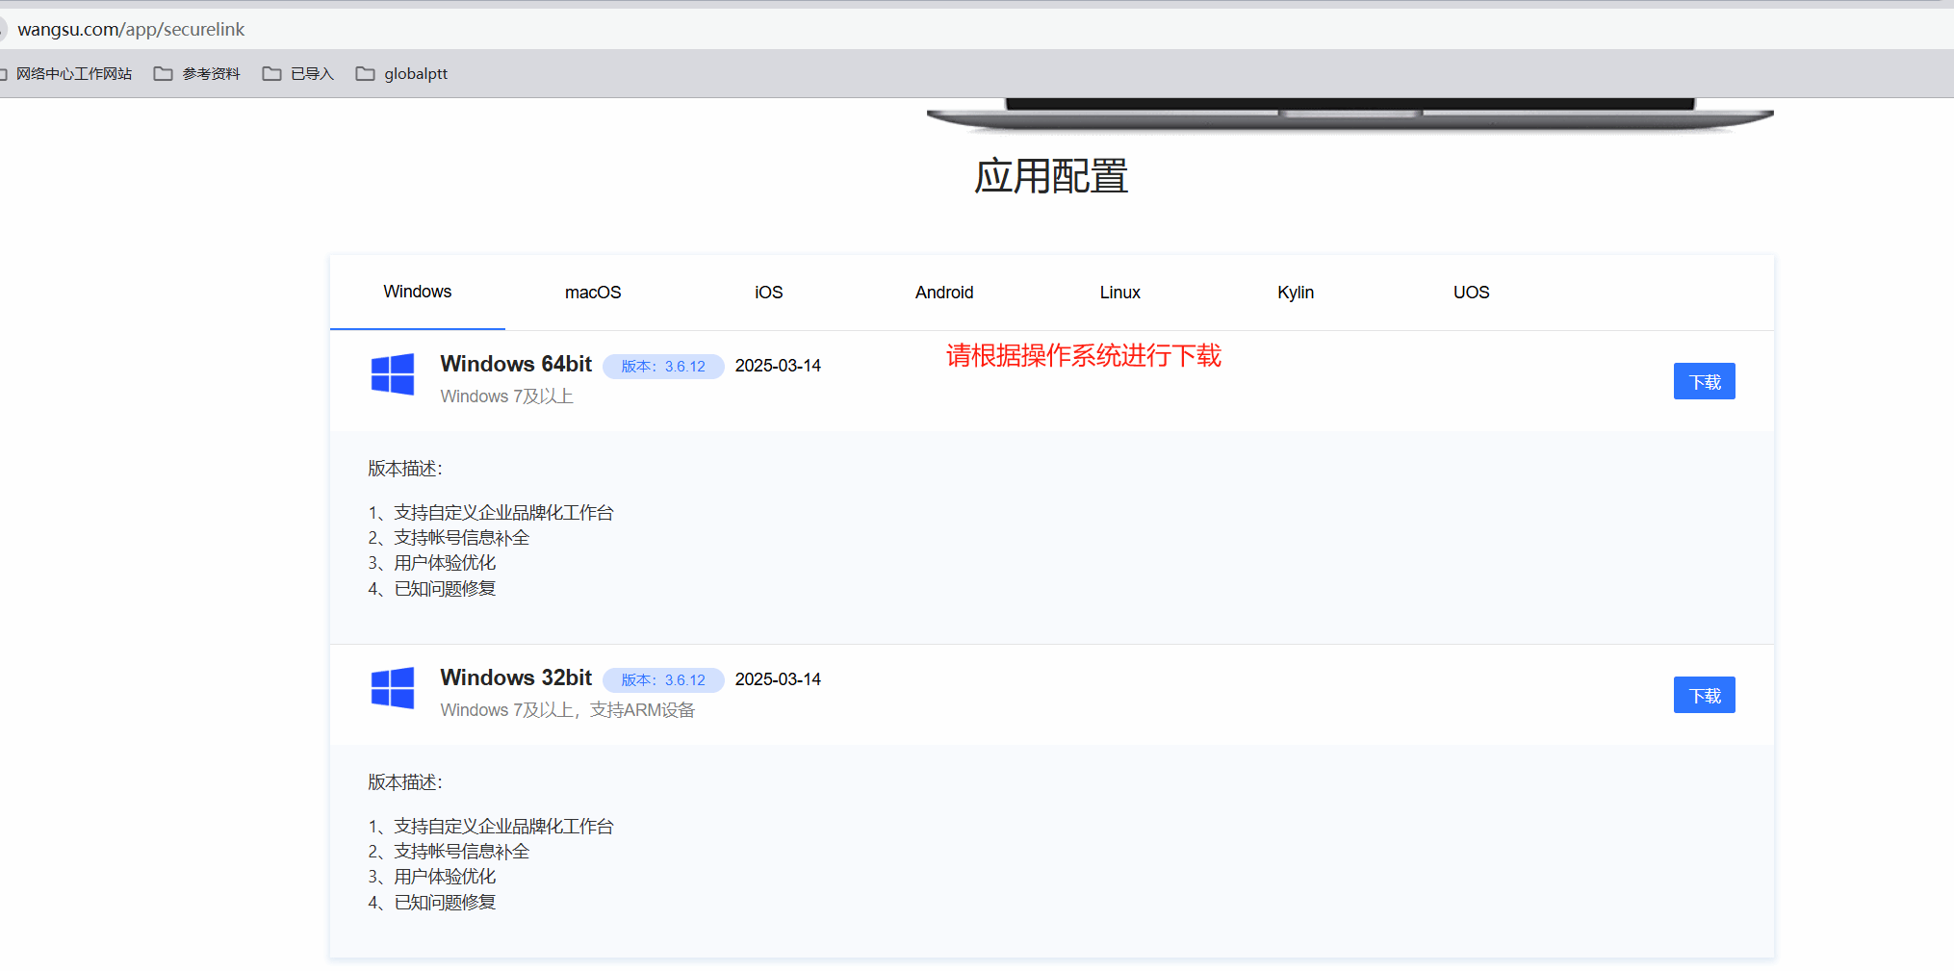Select the Windows tab
The height and width of the screenshot is (971, 1954).
[418, 292]
